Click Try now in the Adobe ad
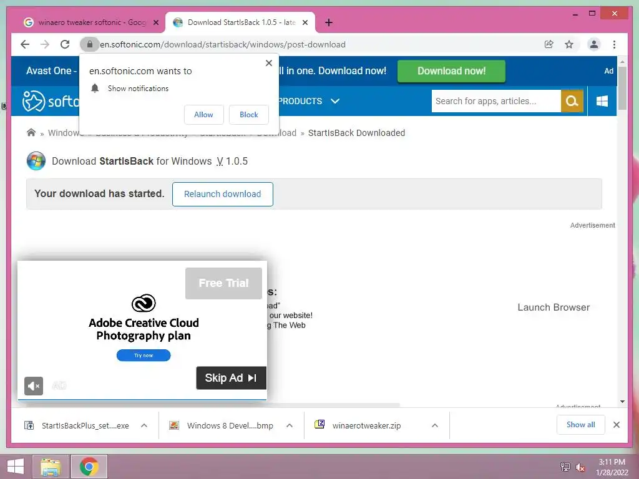Image resolution: width=639 pixels, height=479 pixels. pos(144,356)
